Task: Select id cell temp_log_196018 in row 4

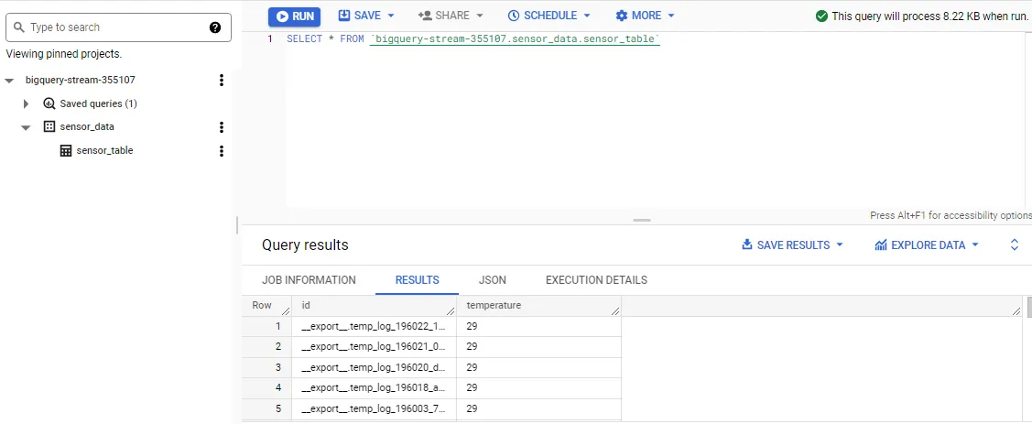Action: click(374, 387)
